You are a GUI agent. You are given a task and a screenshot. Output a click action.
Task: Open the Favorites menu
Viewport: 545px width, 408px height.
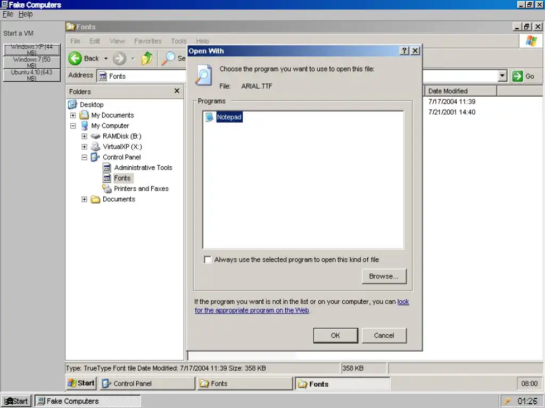pos(148,41)
